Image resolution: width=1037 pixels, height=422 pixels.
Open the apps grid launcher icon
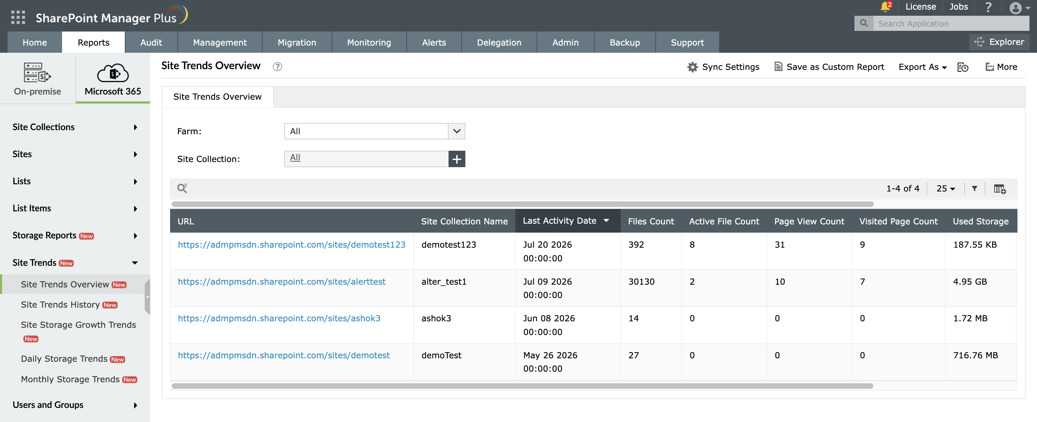click(18, 17)
